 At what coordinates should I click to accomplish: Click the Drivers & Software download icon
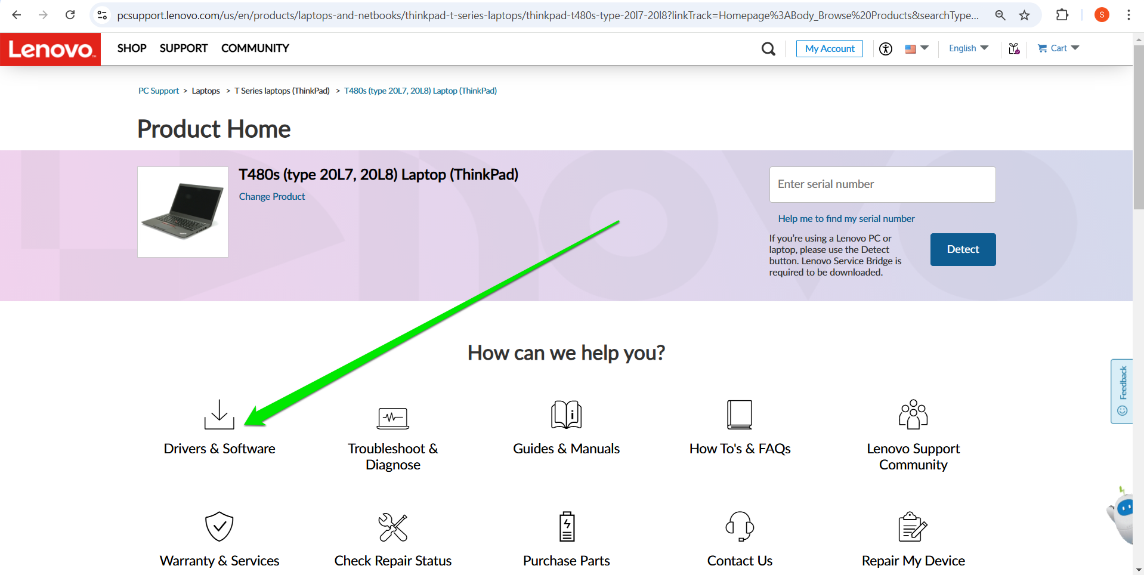219,415
